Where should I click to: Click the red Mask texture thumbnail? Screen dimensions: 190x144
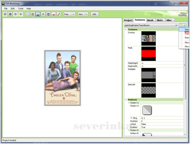(148, 54)
